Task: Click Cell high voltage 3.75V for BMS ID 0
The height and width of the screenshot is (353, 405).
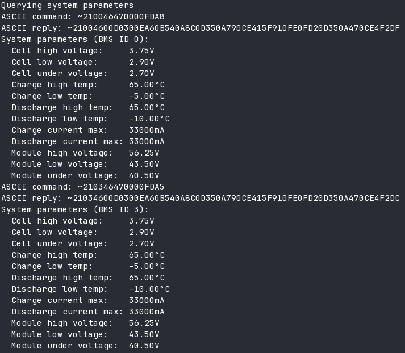Action: pos(141,51)
